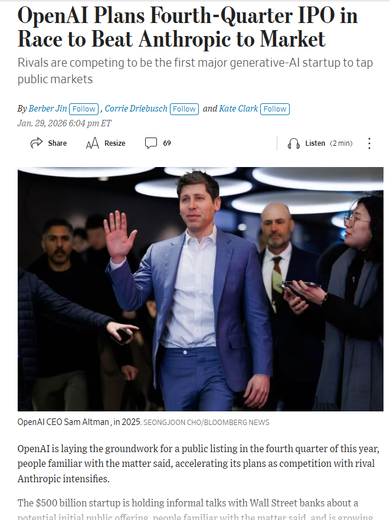390x520 pixels.
Task: Click the Listen text label
Action: point(315,143)
